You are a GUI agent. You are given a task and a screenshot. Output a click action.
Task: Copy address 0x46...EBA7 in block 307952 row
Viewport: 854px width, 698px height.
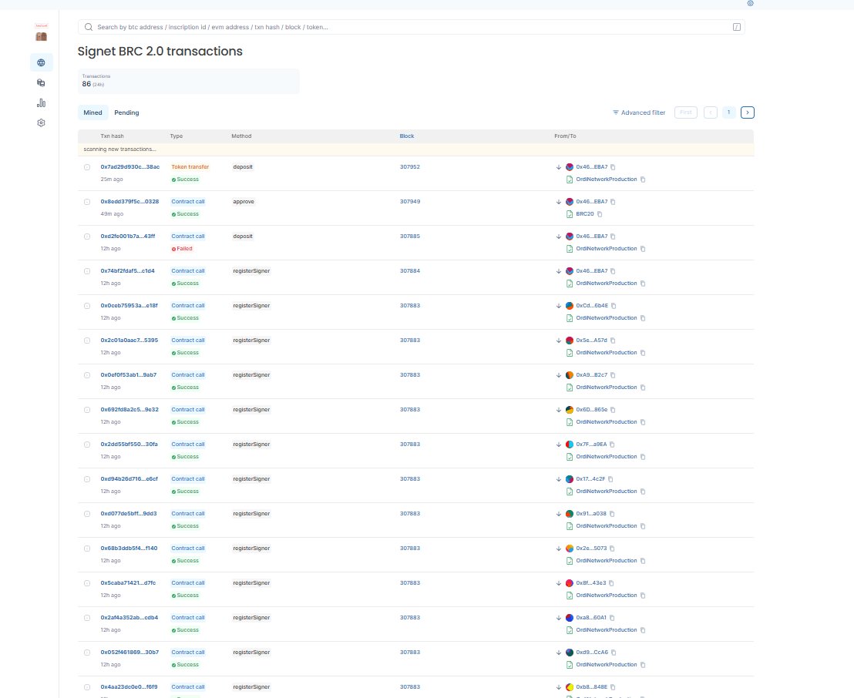pos(613,167)
